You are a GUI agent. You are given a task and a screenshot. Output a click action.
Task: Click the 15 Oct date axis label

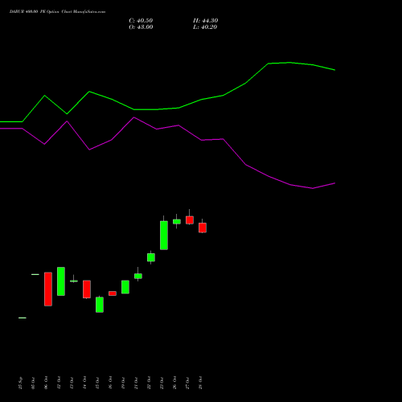point(97,383)
